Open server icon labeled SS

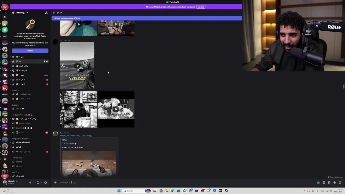5,159
